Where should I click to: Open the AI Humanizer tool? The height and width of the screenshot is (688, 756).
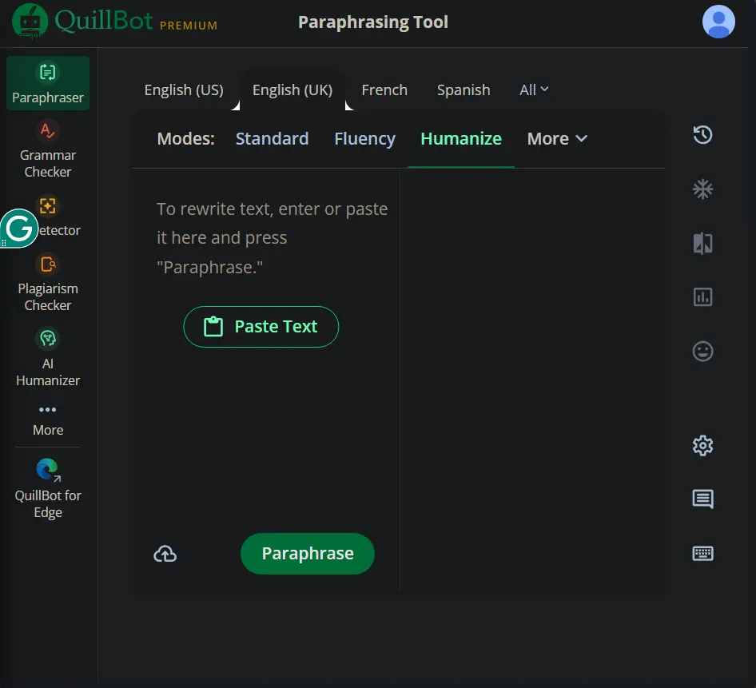tap(48, 357)
